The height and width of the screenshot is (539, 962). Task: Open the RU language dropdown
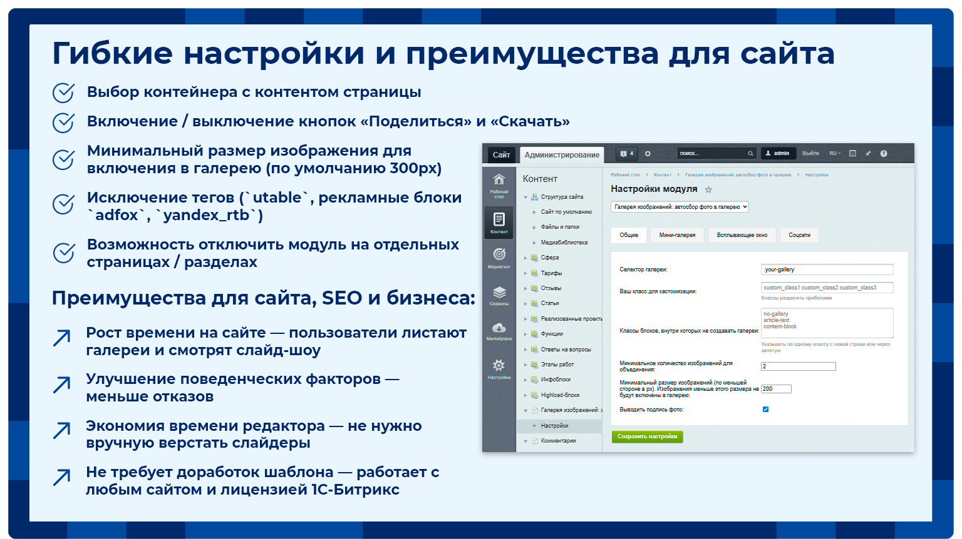pyautogui.click(x=835, y=153)
